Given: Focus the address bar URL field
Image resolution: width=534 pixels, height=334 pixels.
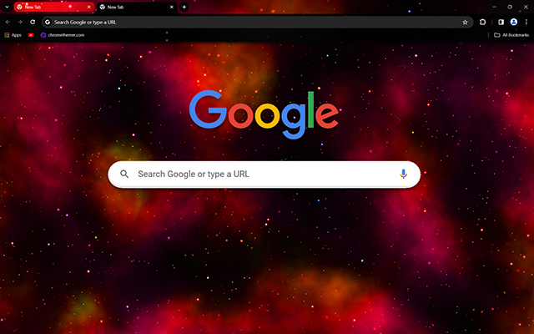Looking at the screenshot, I should 258,23.
